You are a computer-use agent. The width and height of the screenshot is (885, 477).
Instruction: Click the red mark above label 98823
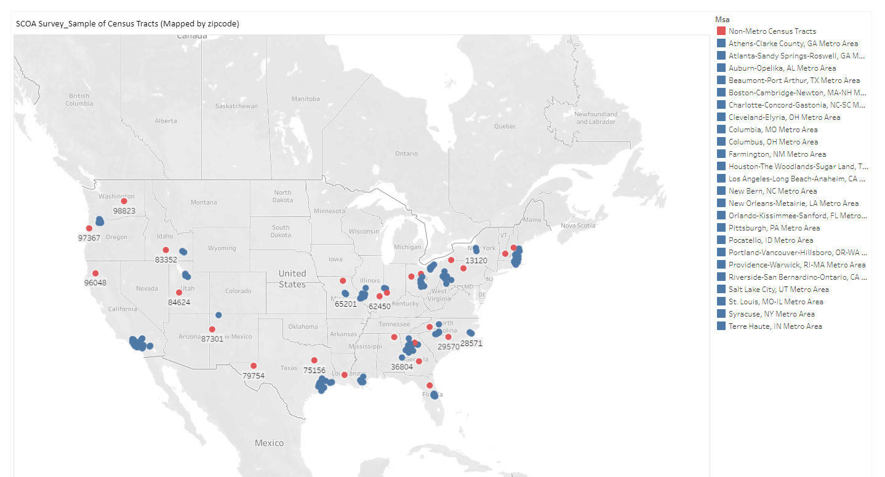pos(124,201)
